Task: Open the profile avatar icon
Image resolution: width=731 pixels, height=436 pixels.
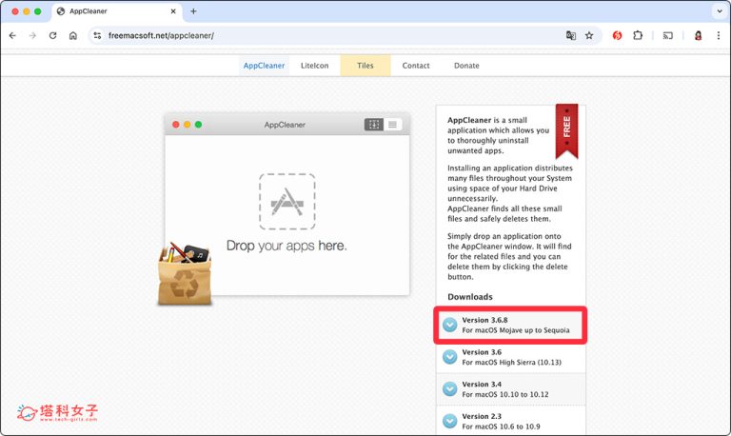Action: pyautogui.click(x=698, y=35)
